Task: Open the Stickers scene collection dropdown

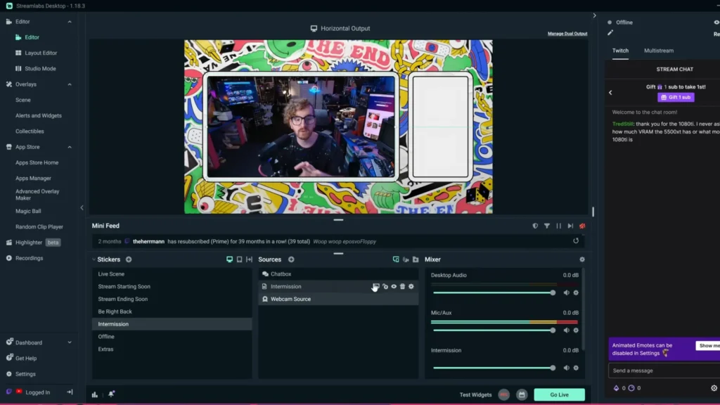Action: coord(106,259)
